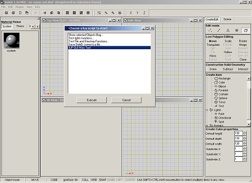The height and width of the screenshot is (183, 252).
Task: Select triangle edit mode icon
Action: [228, 30]
